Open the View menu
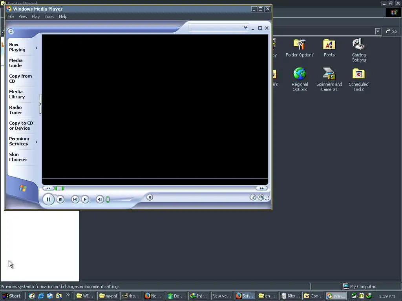The height and width of the screenshot is (301, 402). (x=23, y=16)
